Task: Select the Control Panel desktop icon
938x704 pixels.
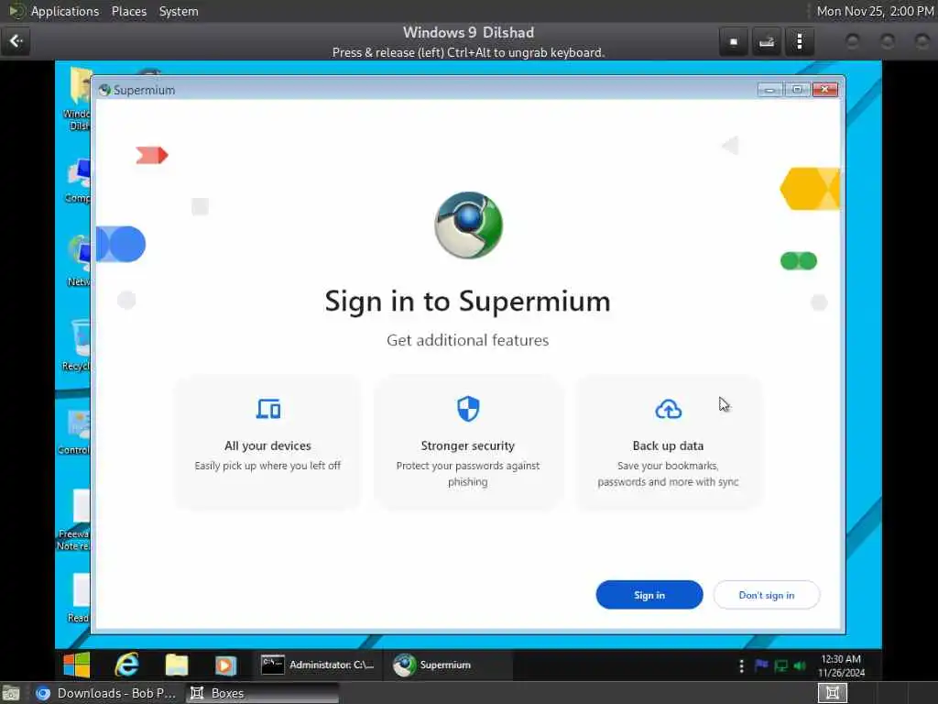Action: tap(75, 431)
